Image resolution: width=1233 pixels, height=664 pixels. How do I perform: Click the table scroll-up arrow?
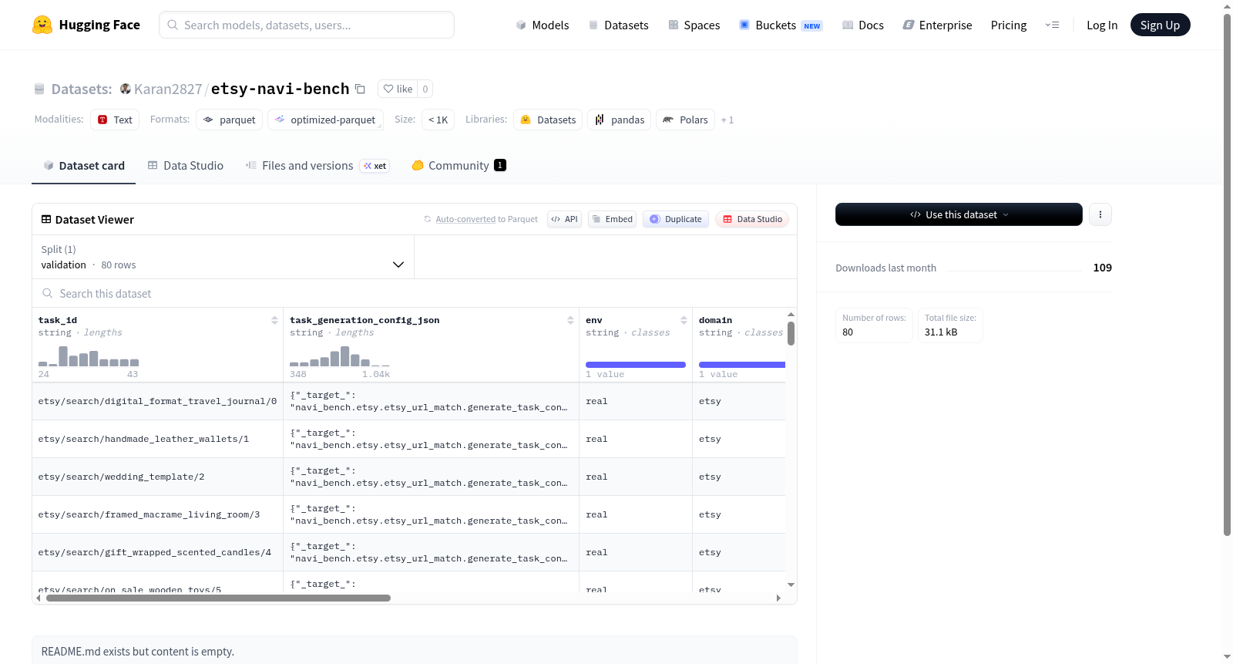pos(791,315)
